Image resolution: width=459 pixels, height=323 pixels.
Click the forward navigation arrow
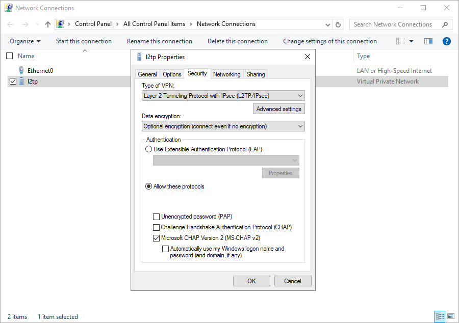point(25,24)
